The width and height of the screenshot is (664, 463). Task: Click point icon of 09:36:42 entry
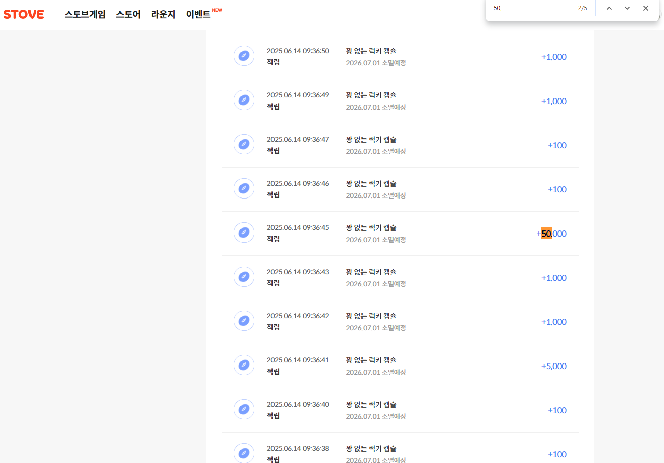click(244, 321)
